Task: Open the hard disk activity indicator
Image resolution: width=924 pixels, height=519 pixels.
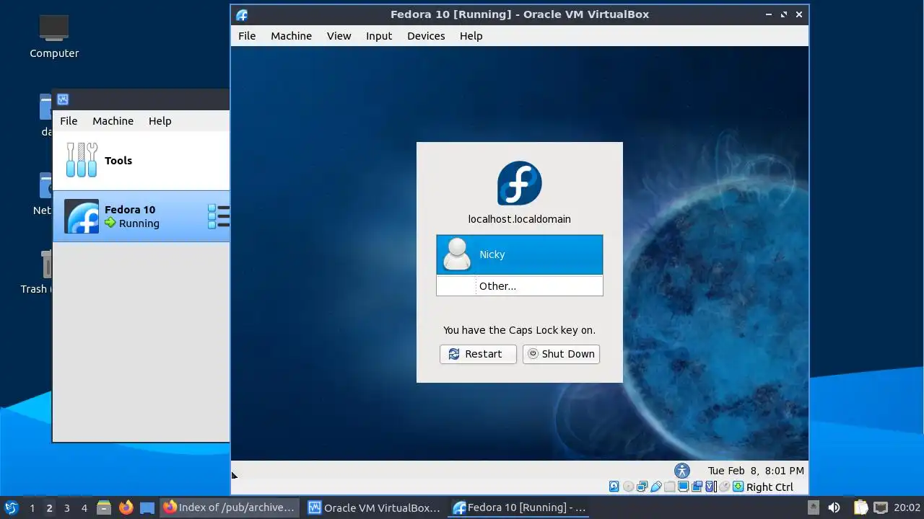Action: tap(614, 487)
